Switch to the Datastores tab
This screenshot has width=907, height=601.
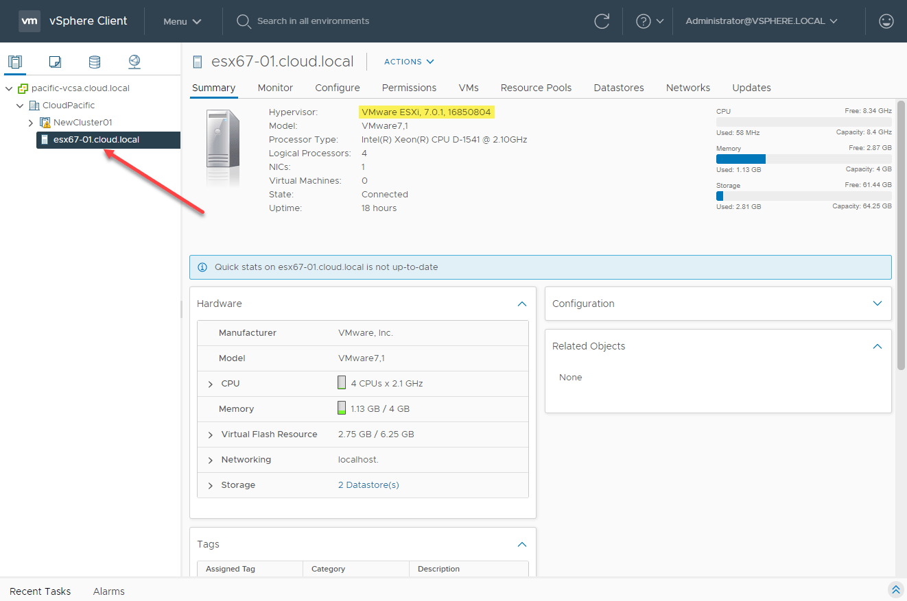coord(619,88)
